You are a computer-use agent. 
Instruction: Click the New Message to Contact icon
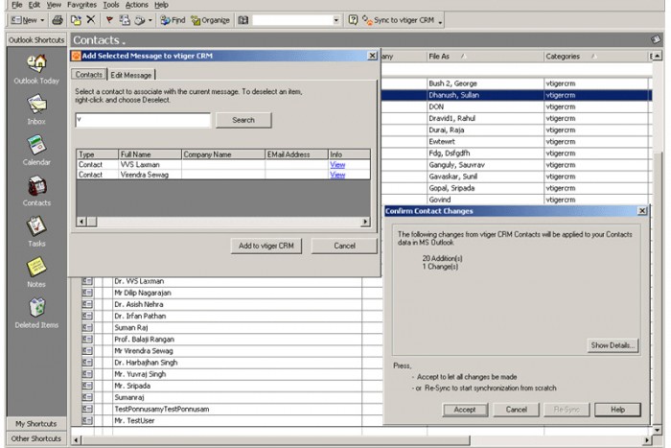(x=125, y=20)
